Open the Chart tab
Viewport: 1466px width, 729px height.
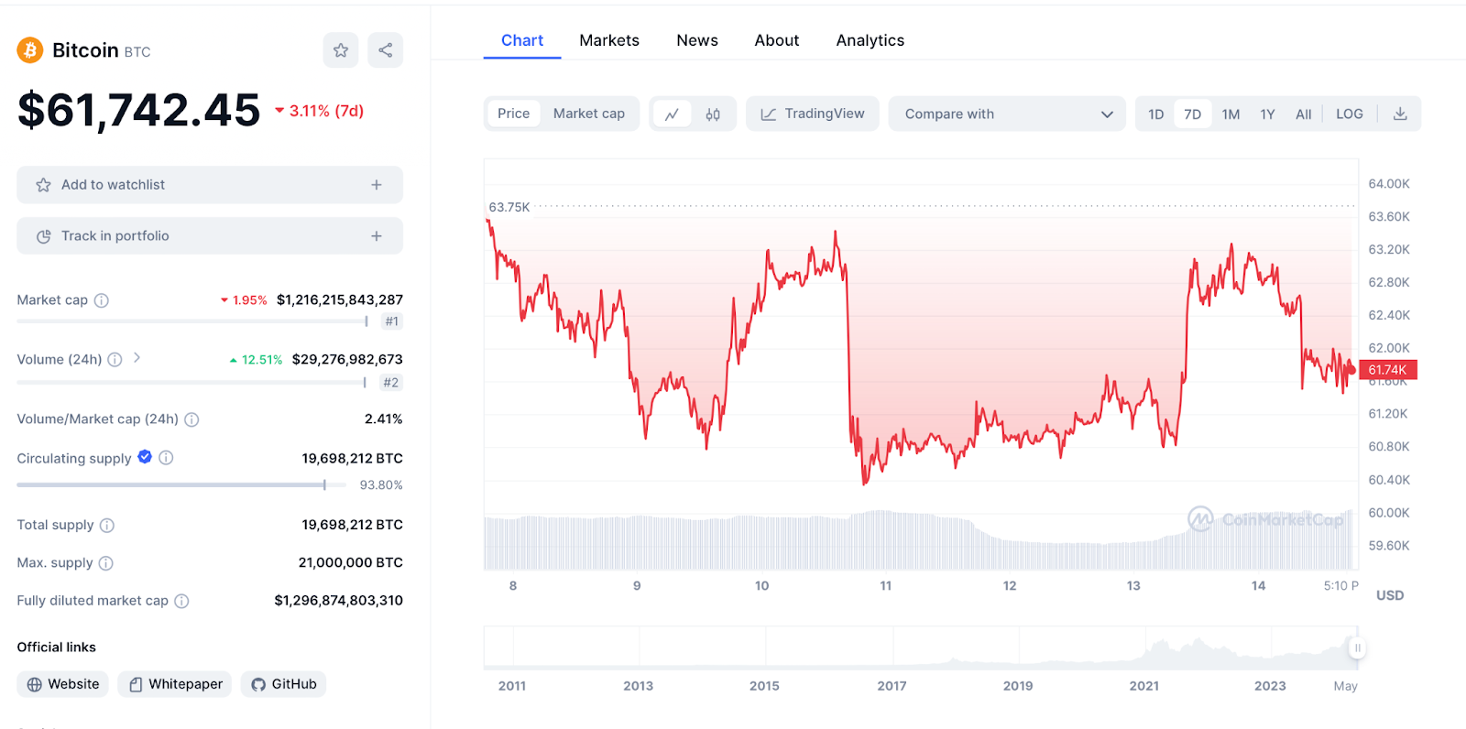coord(522,40)
